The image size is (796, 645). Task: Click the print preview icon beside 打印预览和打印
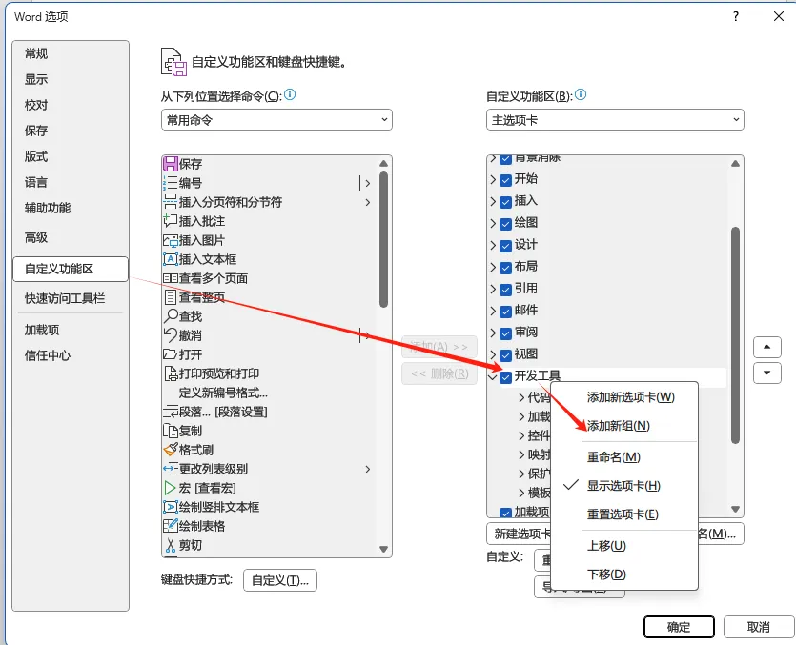click(x=171, y=373)
